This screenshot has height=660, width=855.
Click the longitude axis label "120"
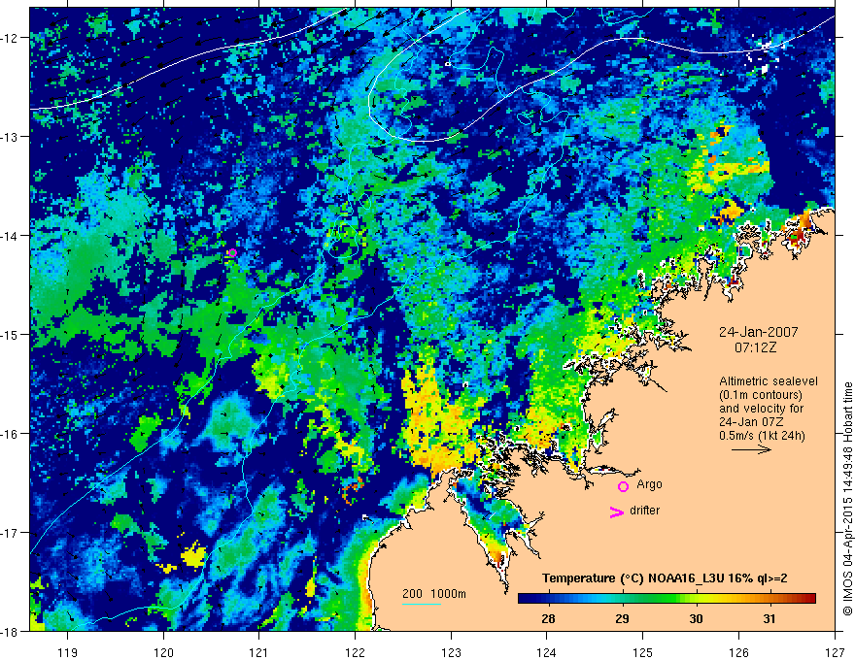(163, 652)
